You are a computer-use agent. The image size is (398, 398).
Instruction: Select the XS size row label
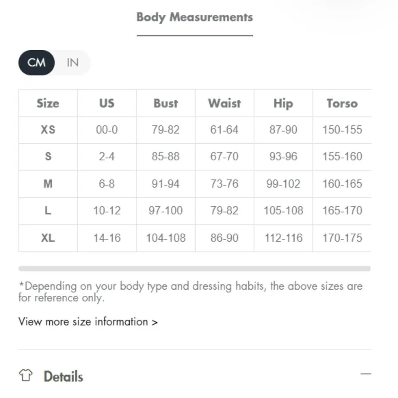48,130
